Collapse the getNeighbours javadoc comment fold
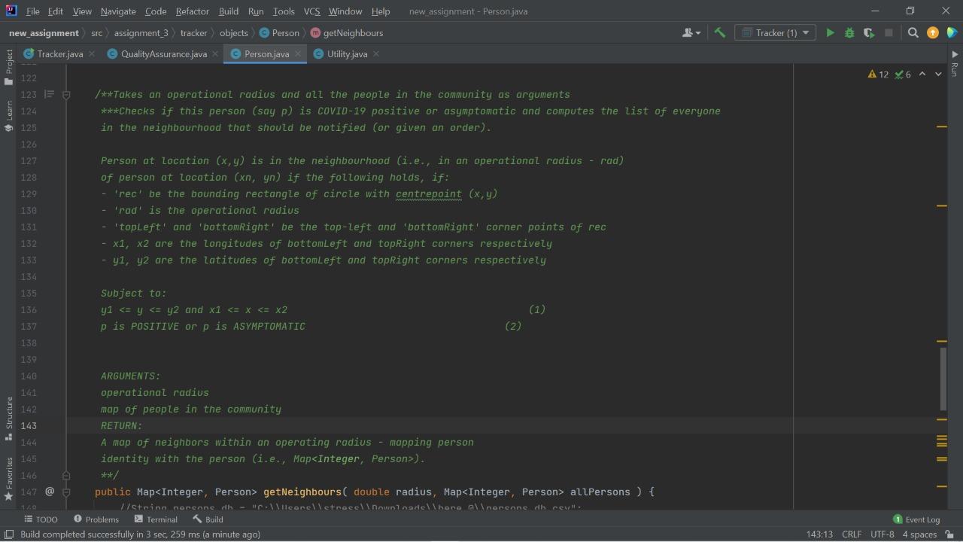Viewport: 963px width, 542px height. (66, 95)
